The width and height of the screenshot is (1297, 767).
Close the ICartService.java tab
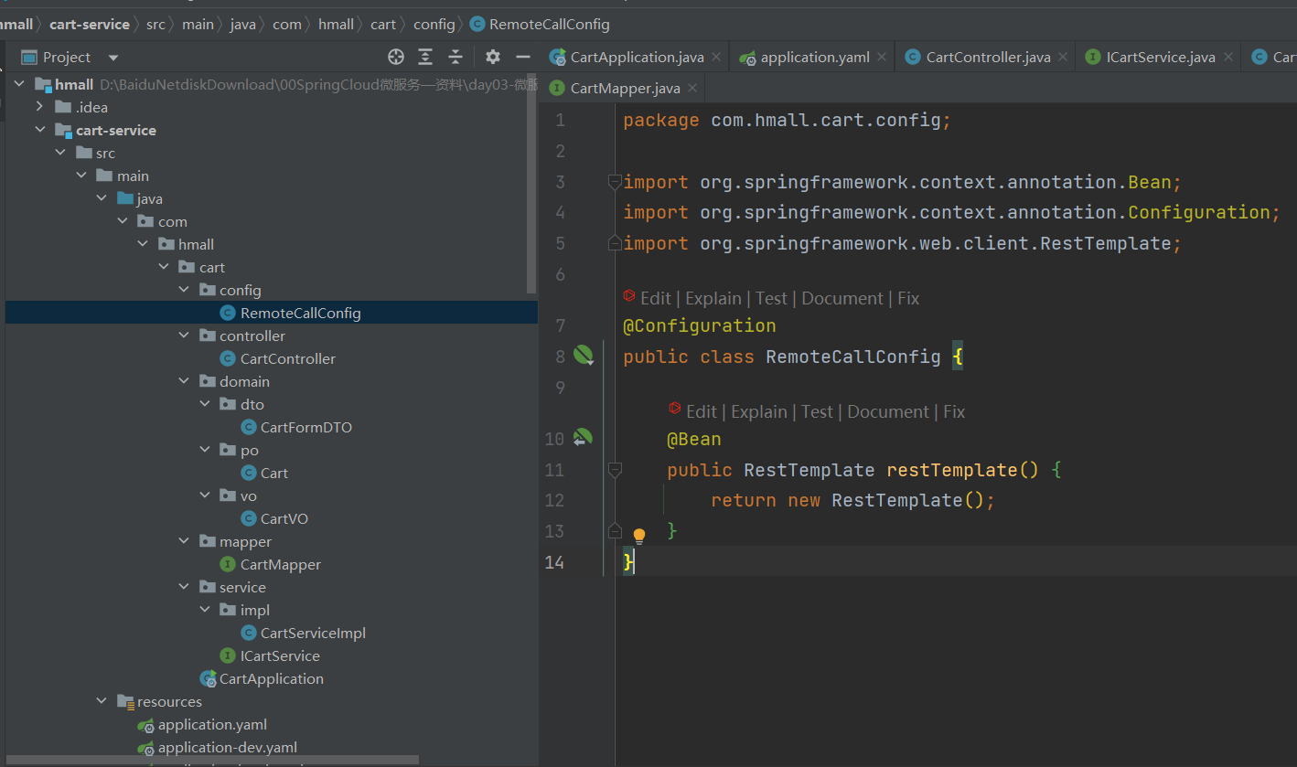(1227, 57)
